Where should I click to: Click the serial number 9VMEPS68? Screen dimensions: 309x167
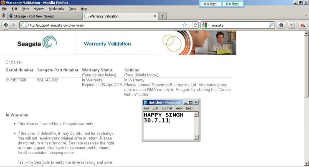tap(16, 80)
